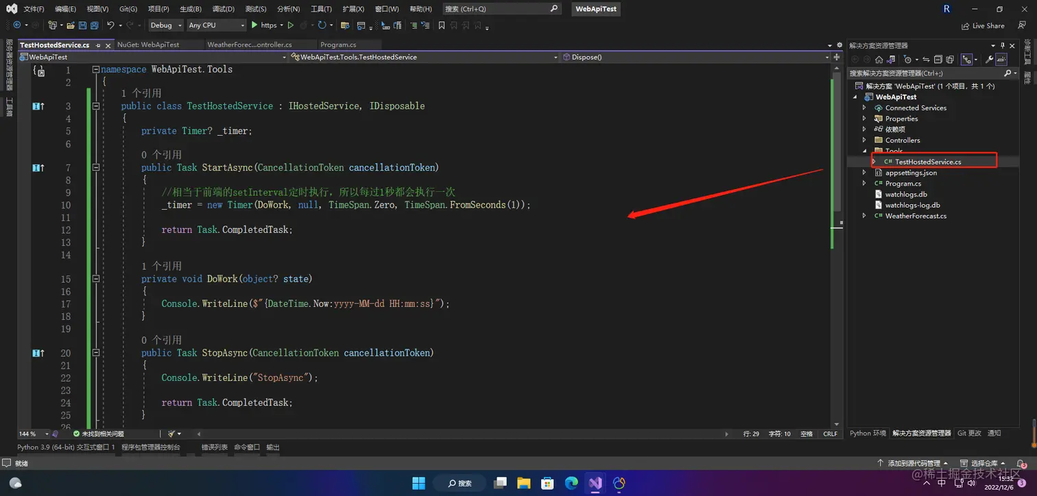Image resolution: width=1037 pixels, height=496 pixels.
Task: Open the WebApiTest.Tools.TestHostedService type dropdown
Action: coord(425,57)
